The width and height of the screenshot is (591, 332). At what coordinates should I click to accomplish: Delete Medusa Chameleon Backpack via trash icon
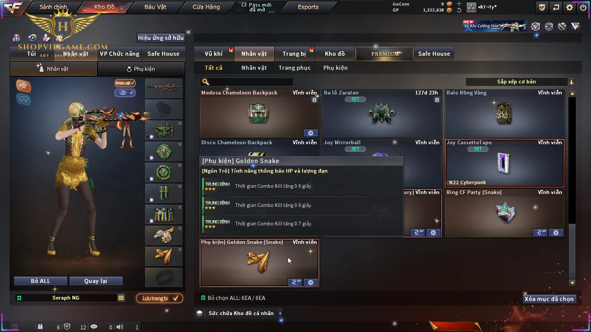pyautogui.click(x=314, y=100)
